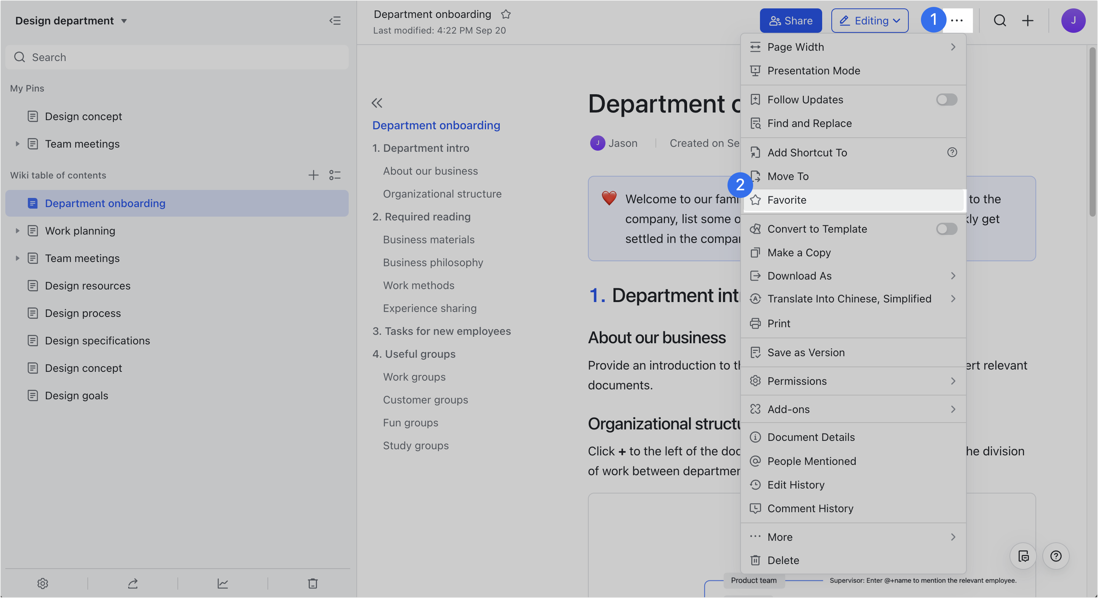Click the plus icon in top bar
1098x598 pixels.
coord(1028,21)
